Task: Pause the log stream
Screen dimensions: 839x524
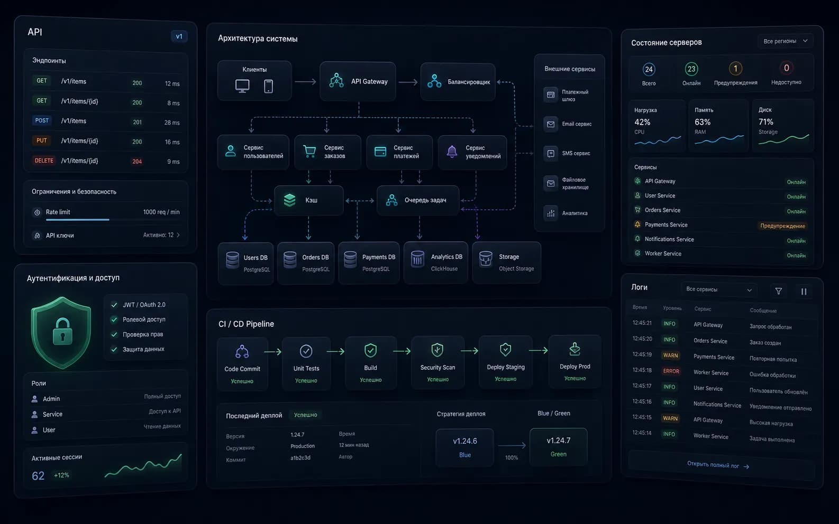Action: (804, 292)
